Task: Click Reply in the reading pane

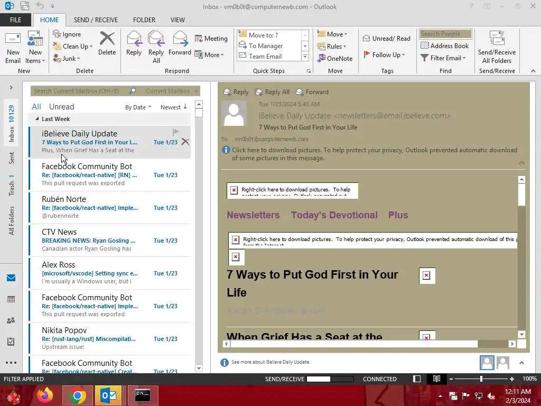Action: 236,92
